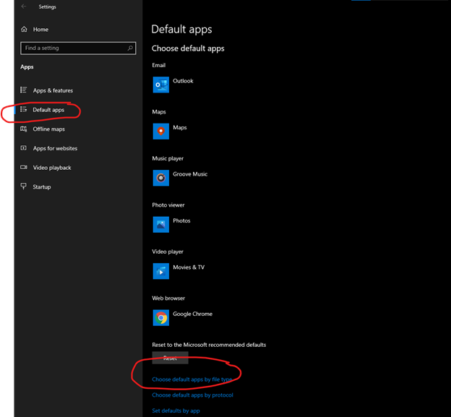Click the Apps & features list icon
Viewport: 451px width, 417px height.
(24, 90)
